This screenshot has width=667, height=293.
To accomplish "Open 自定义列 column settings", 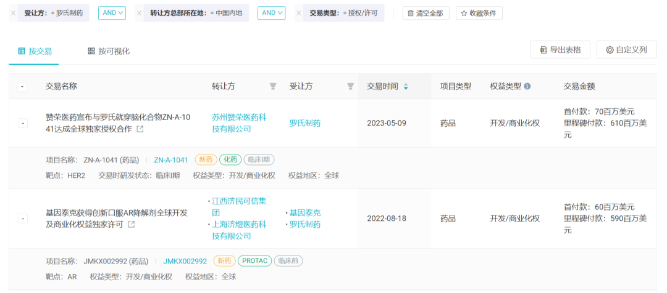I will (626, 50).
